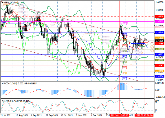Click the Stochastic 20 level label

(156, 110)
